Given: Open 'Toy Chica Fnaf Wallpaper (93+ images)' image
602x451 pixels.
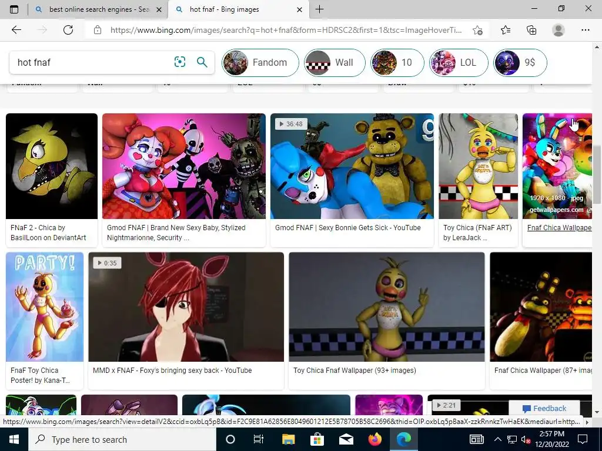Looking at the screenshot, I should point(387,307).
